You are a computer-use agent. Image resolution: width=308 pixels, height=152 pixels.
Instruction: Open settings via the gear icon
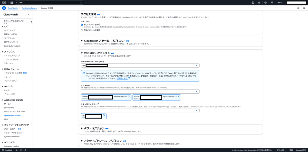[272, 3]
